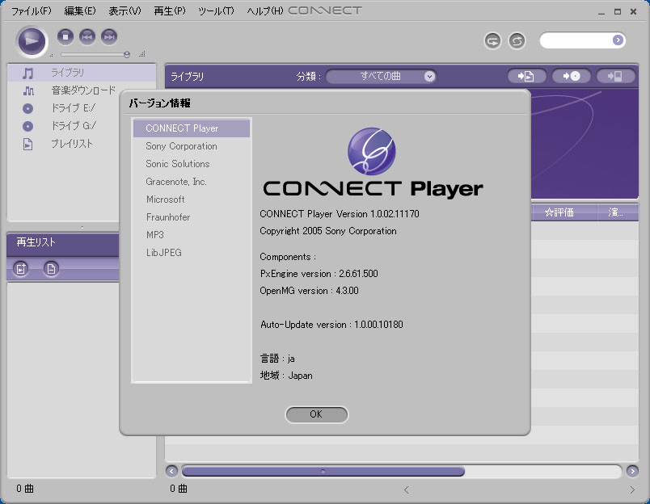Image resolution: width=650 pixels, height=504 pixels.
Task: Click the version number text 1.0.02.11170
Action: (395, 214)
